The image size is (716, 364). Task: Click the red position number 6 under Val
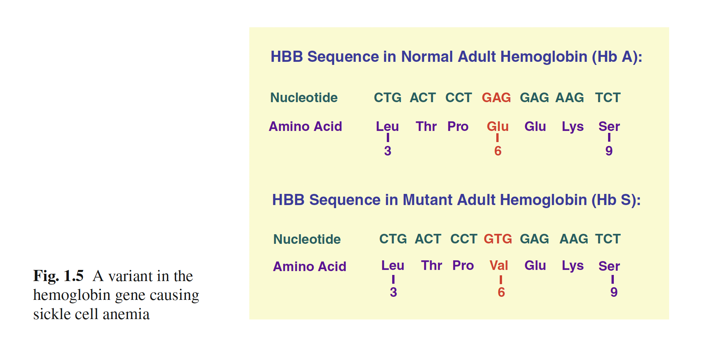point(501,292)
